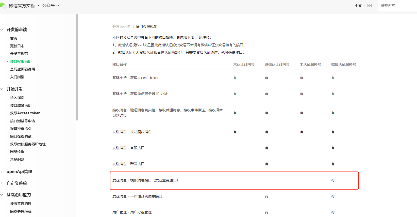Click 自定义菜单 section heading
This screenshot has width=417, height=217.
pyautogui.click(x=17, y=183)
